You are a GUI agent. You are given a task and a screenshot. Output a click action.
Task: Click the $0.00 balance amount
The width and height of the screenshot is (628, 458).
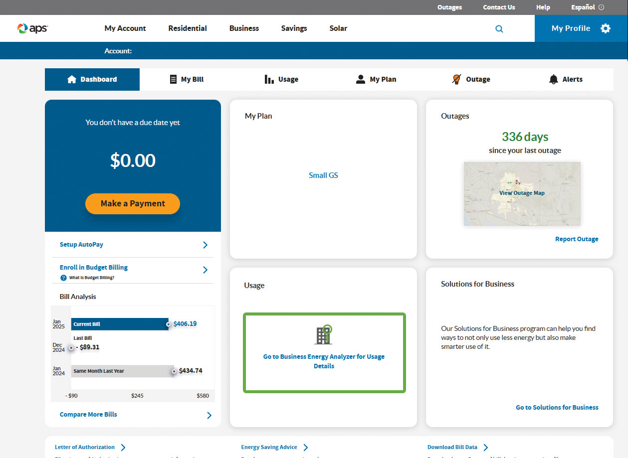pyautogui.click(x=133, y=160)
